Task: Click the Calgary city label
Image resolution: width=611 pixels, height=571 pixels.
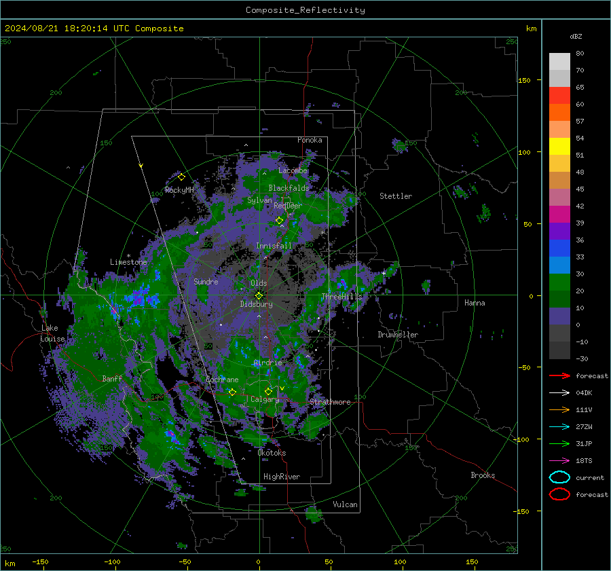Action: click(265, 399)
